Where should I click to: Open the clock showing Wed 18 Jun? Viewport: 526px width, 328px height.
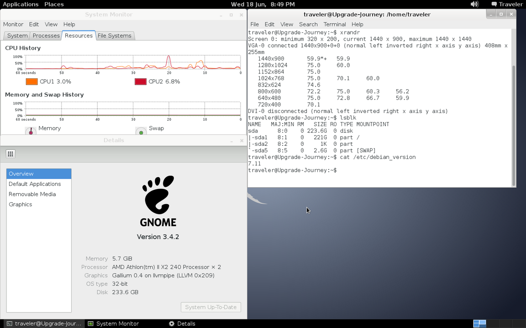point(263,5)
